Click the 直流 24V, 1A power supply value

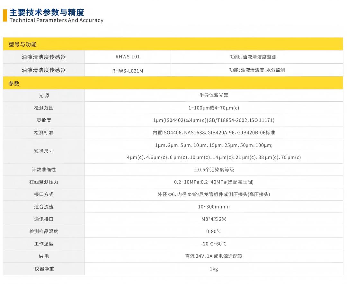(214, 256)
